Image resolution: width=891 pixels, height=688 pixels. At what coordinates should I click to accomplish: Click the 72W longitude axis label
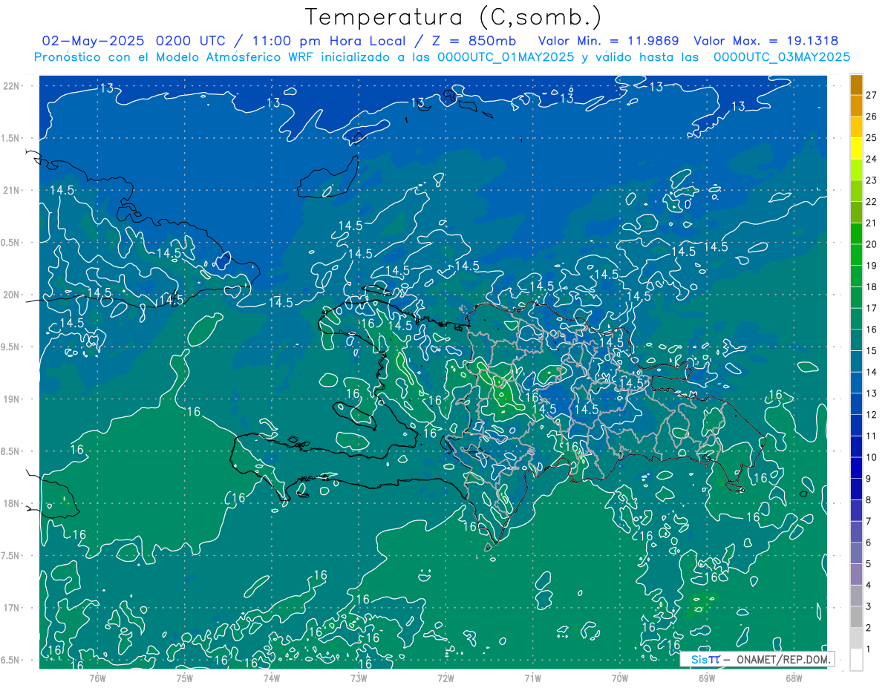tap(446, 678)
